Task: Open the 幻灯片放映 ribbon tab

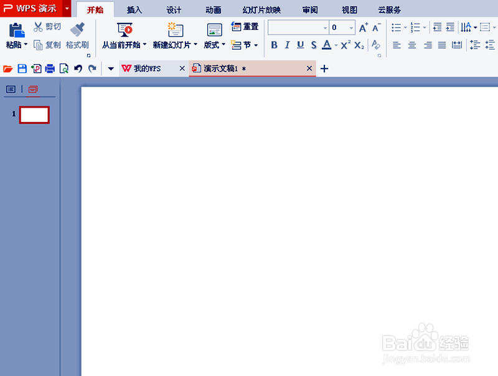Action: 261,10
